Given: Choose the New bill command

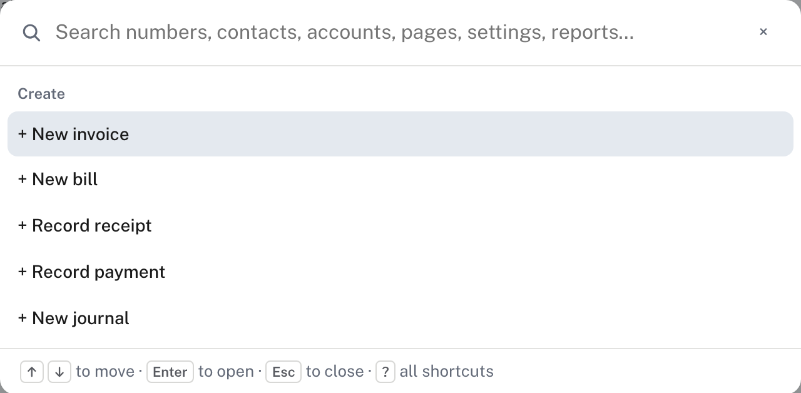Looking at the screenshot, I should point(400,180).
